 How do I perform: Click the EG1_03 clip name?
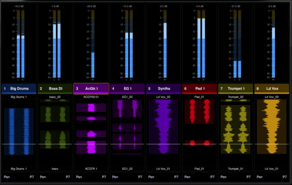(127, 97)
